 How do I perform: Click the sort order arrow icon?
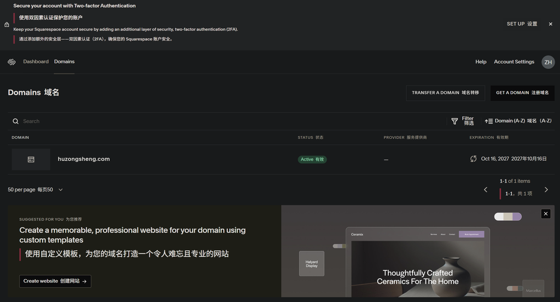[488, 122]
